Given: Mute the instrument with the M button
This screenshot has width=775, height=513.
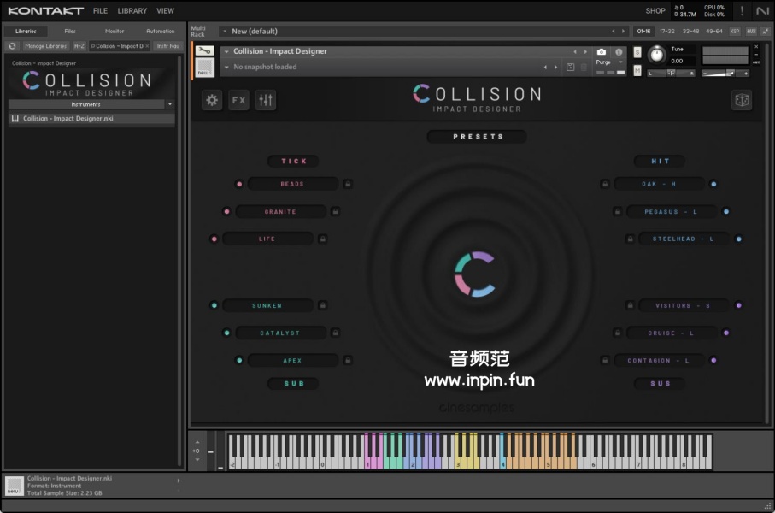Looking at the screenshot, I should [637, 69].
